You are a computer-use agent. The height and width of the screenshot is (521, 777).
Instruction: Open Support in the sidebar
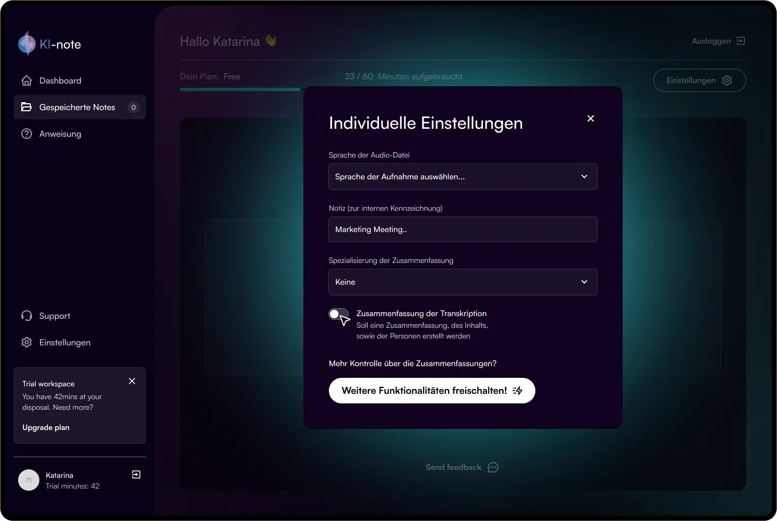coord(80,316)
